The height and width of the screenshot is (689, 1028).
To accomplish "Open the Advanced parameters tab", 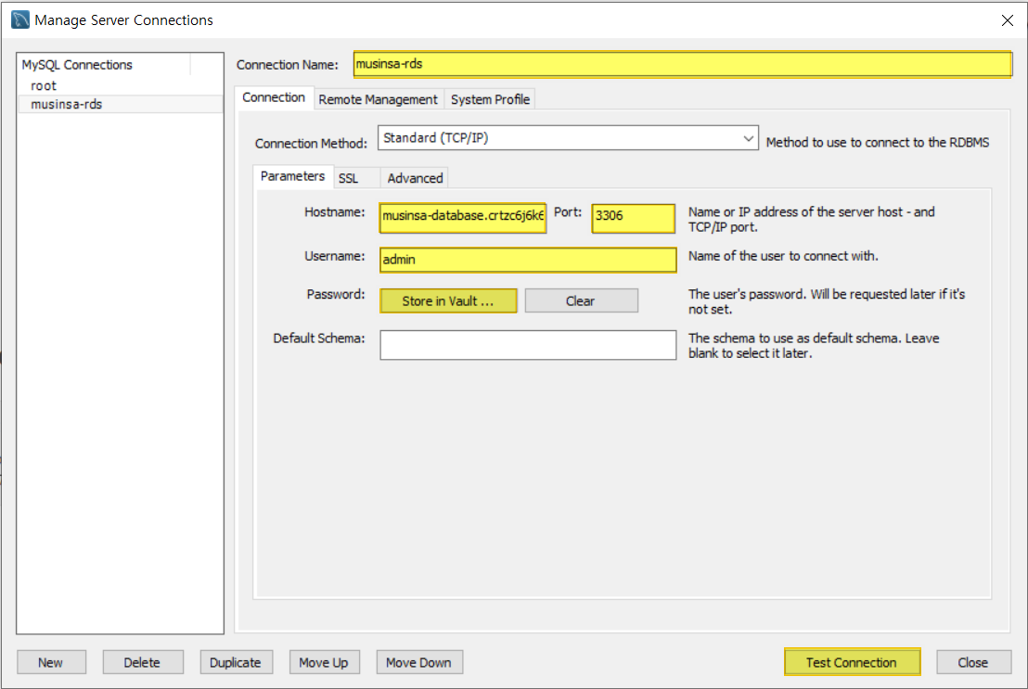I will point(415,178).
